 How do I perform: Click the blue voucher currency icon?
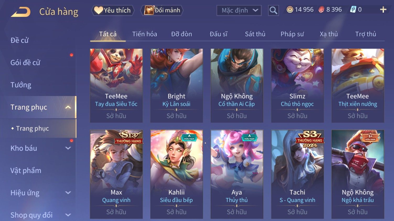[x=353, y=10]
